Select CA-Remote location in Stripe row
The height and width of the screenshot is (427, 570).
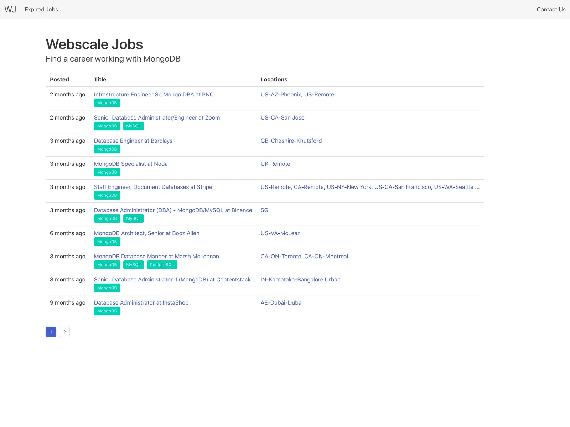tap(309, 187)
